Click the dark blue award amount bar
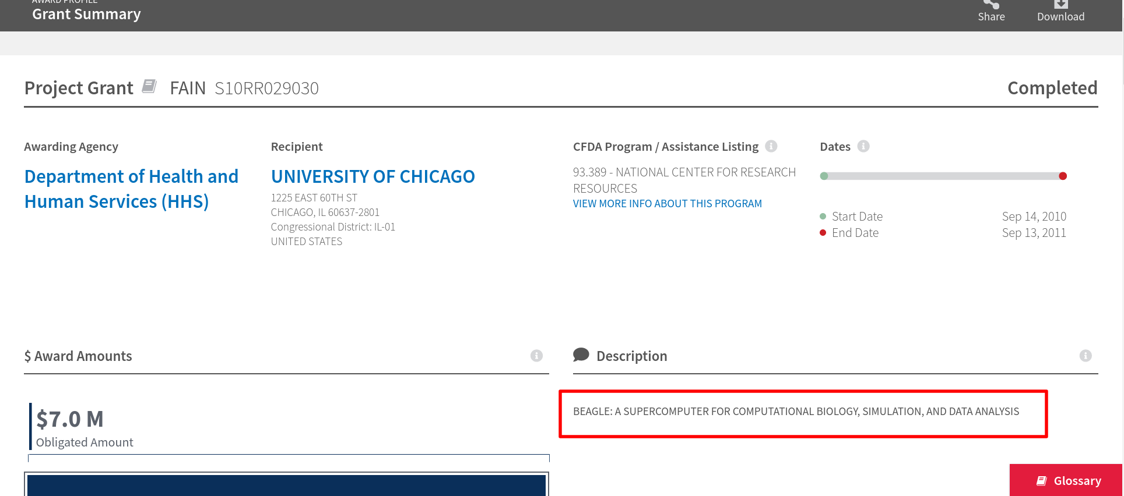The image size is (1124, 496). pyautogui.click(x=286, y=486)
